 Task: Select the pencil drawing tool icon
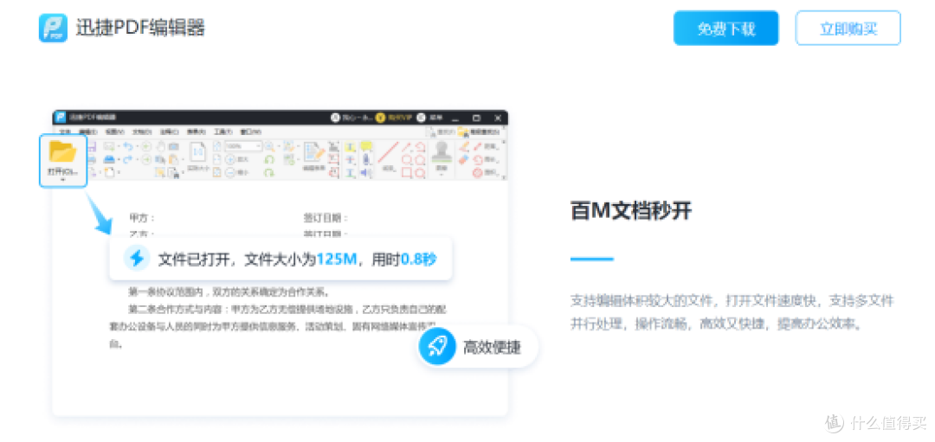[464, 146]
